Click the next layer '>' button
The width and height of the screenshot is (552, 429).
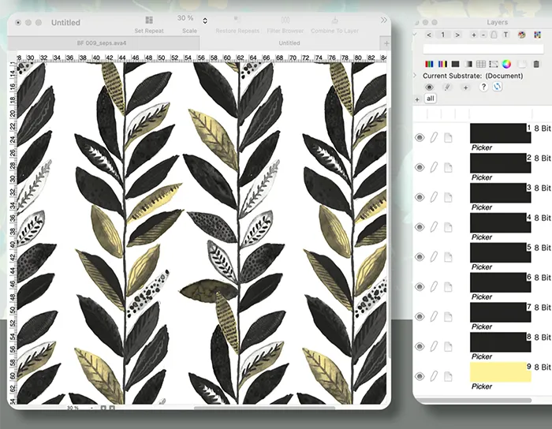click(x=458, y=35)
